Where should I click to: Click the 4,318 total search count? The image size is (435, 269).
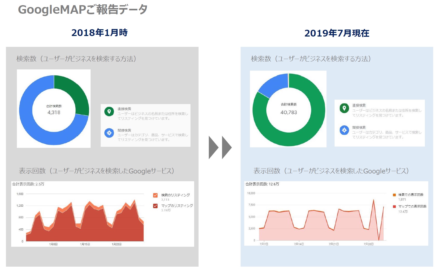(54, 112)
